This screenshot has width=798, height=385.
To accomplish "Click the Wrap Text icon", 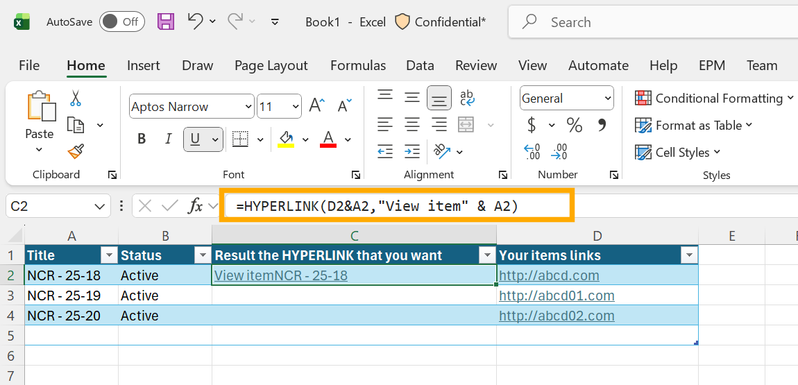I will (467, 97).
